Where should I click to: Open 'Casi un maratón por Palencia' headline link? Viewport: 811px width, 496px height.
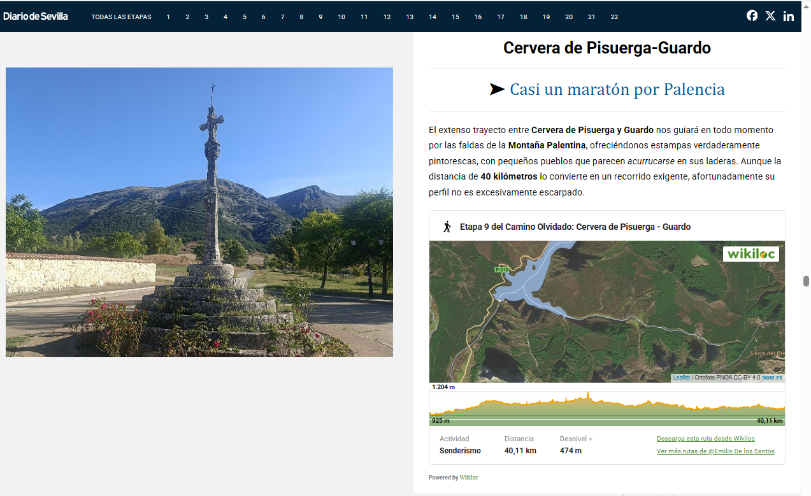[x=617, y=90]
